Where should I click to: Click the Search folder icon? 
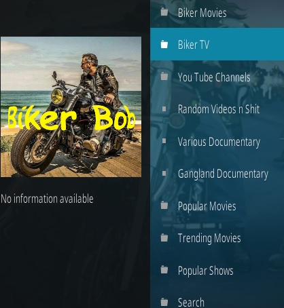point(164,302)
